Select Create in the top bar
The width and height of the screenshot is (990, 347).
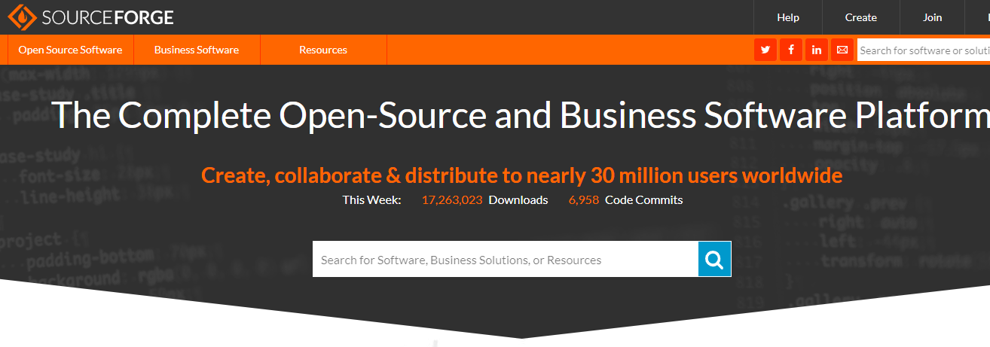860,17
